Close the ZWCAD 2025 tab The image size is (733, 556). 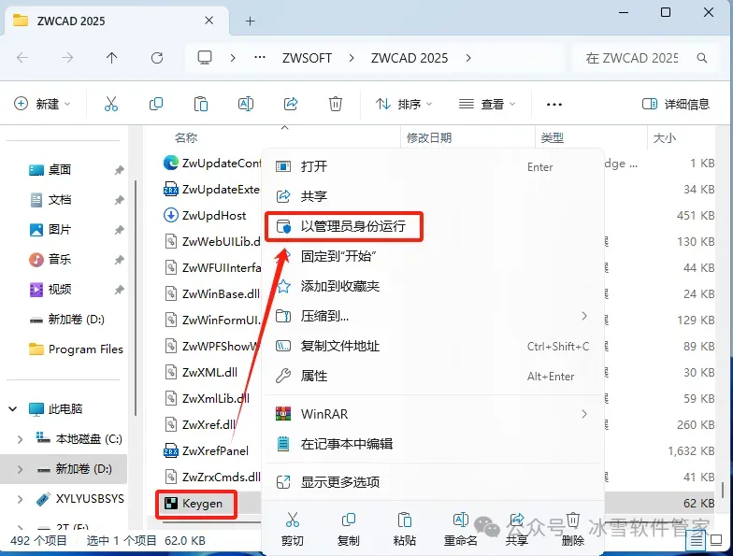tap(209, 21)
